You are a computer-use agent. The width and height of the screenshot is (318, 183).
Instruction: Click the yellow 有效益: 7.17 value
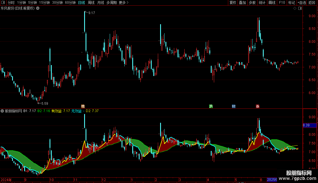click(61, 111)
